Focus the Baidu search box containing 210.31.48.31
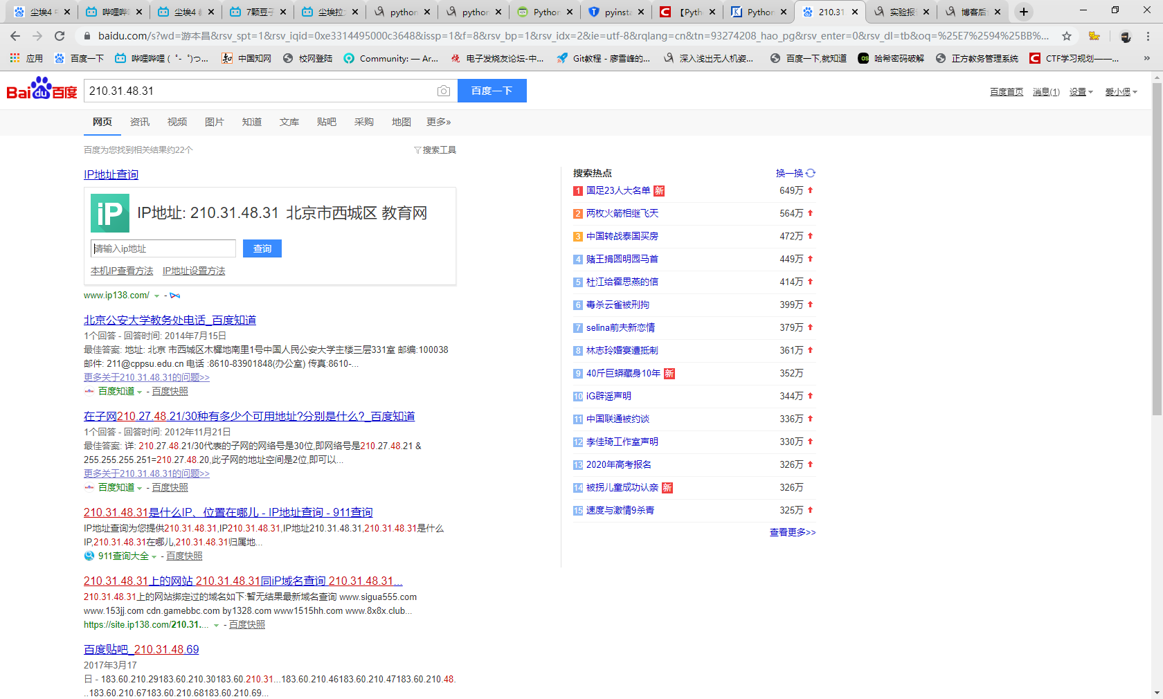Viewport: 1163px width, 699px height. coord(260,91)
